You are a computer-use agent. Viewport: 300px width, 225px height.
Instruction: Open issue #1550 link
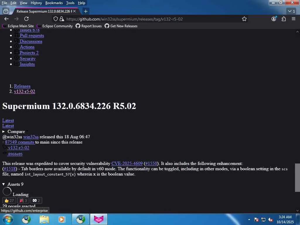[151, 163]
